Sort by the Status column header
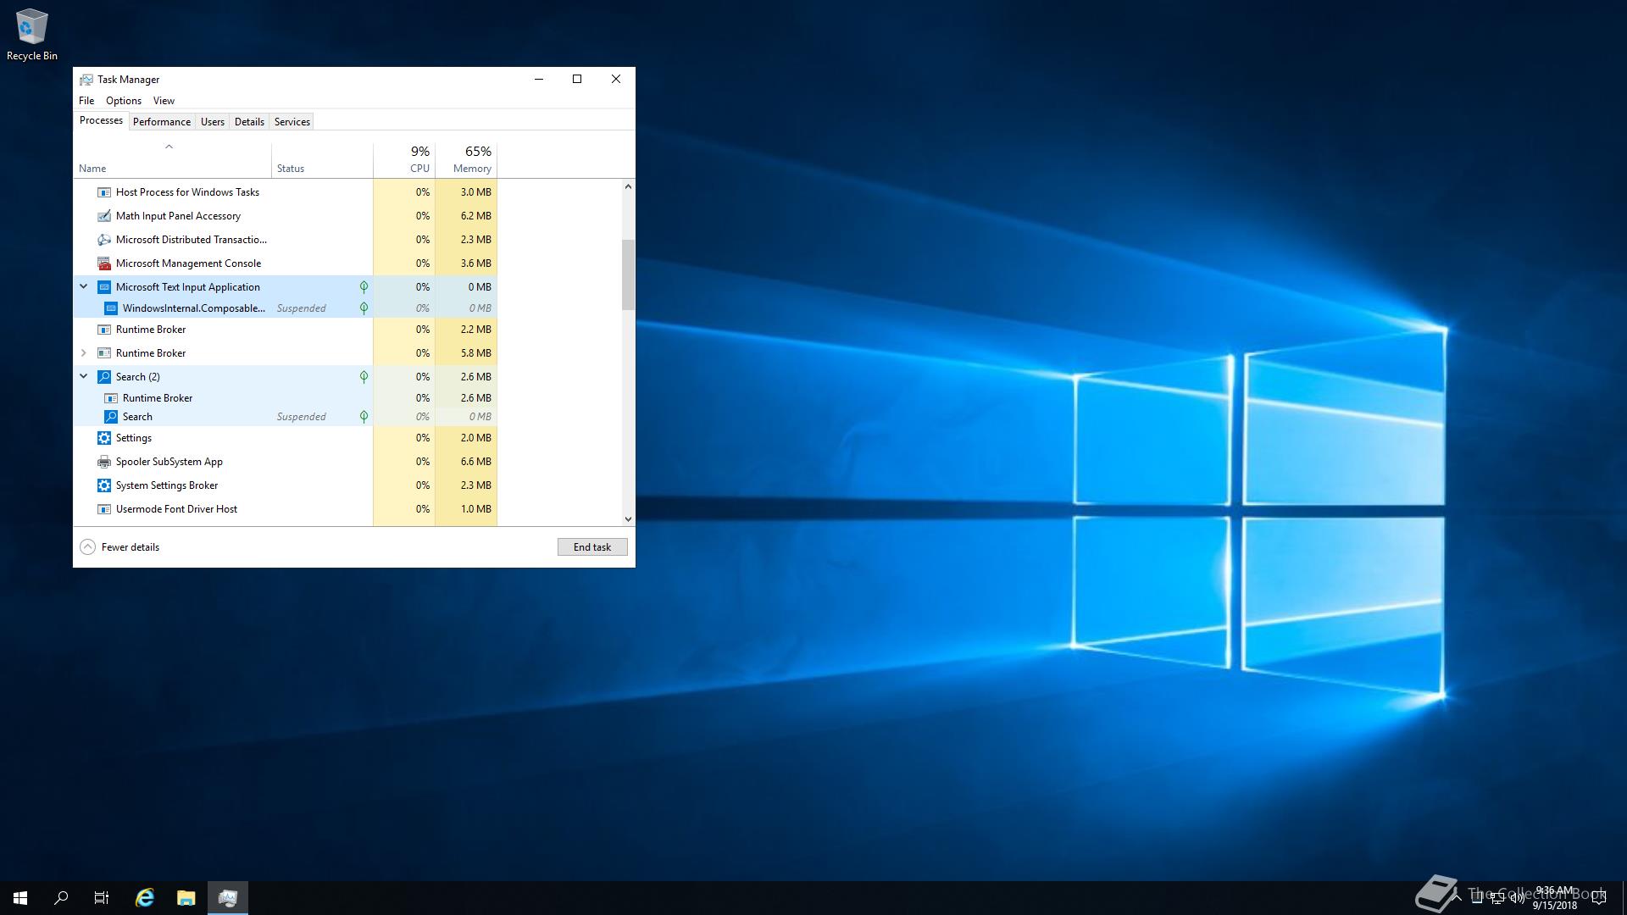Image resolution: width=1627 pixels, height=915 pixels. 322,160
